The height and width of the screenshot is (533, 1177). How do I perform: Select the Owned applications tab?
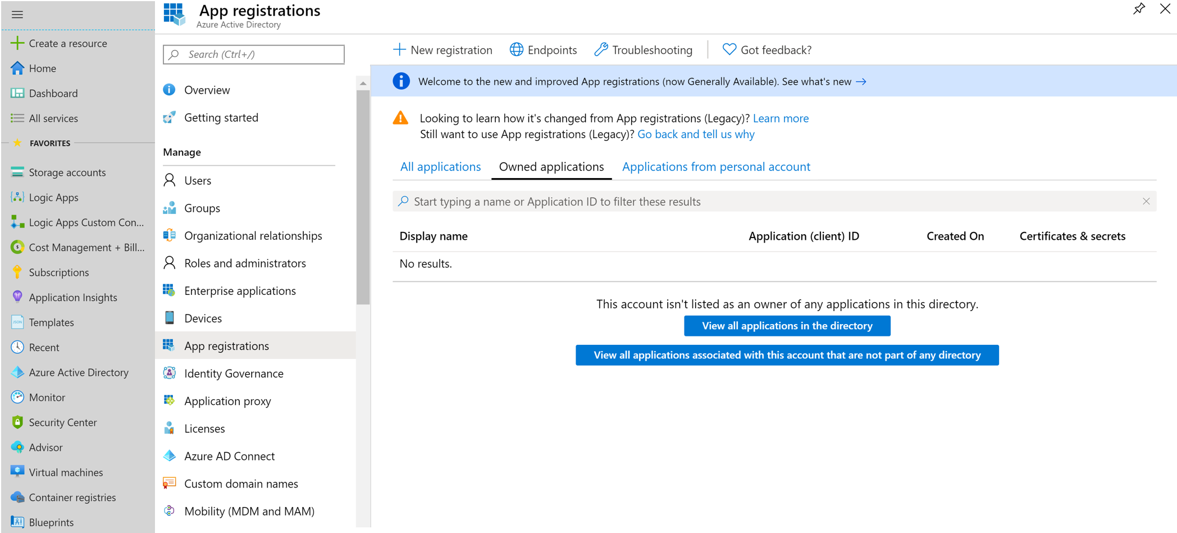(551, 167)
